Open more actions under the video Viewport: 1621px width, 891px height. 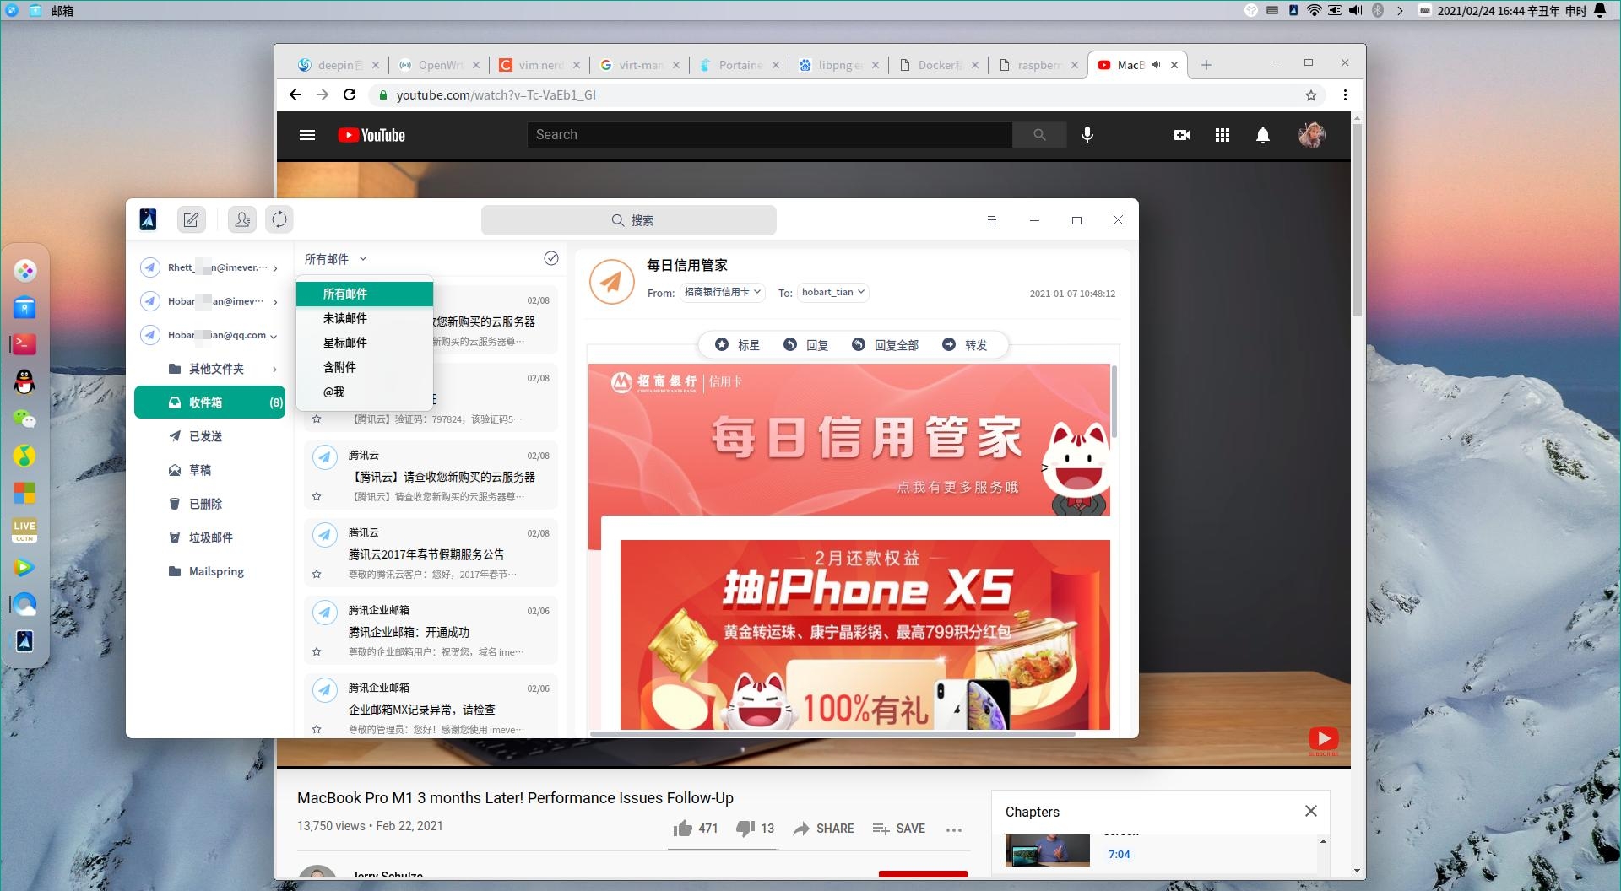[x=954, y=829]
